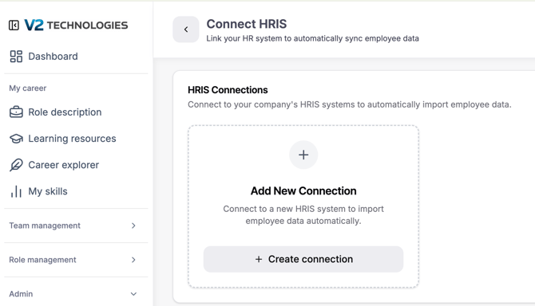Click the Role management chevron arrow
This screenshot has height=306, width=535.
(x=133, y=260)
